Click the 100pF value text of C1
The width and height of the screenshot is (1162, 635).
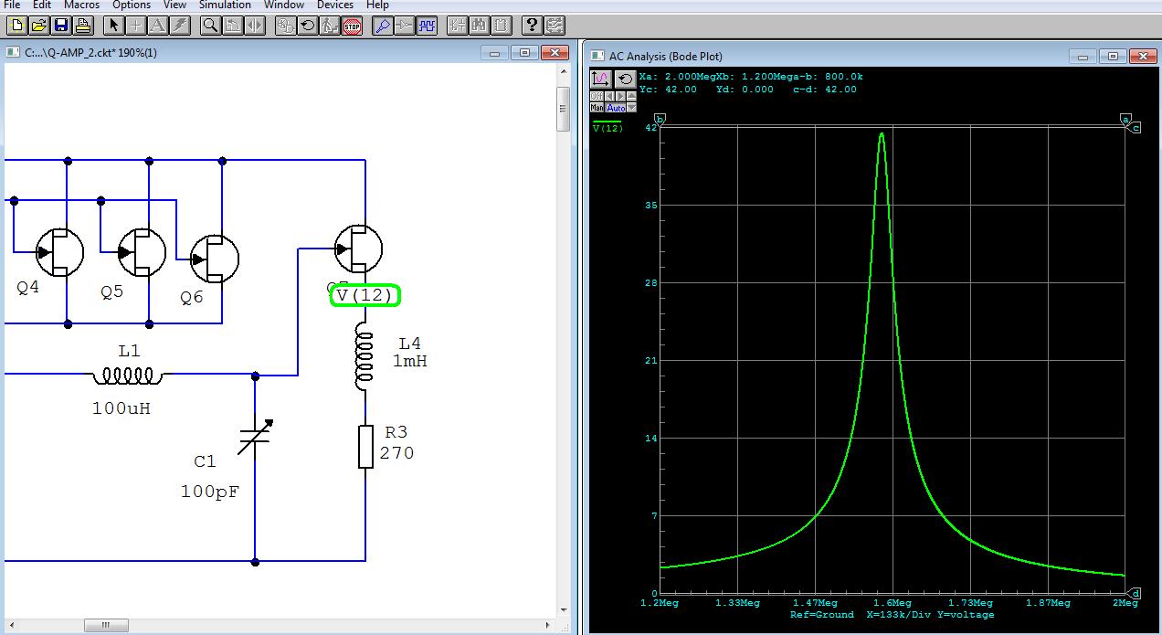click(x=209, y=492)
